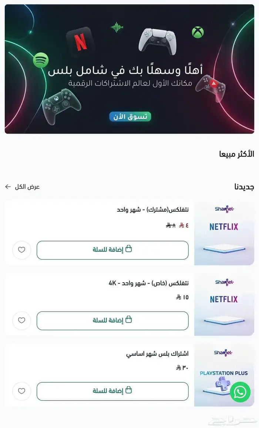Favorite the private Netflix 4K product
Viewport: 259px width, 428px height.
[x=21, y=320]
